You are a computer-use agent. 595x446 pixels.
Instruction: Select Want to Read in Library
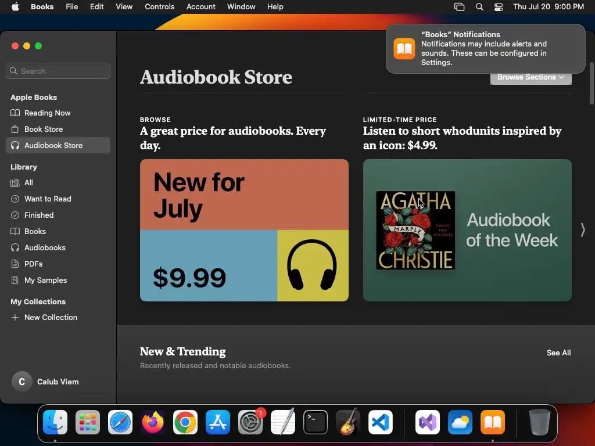[58, 199]
